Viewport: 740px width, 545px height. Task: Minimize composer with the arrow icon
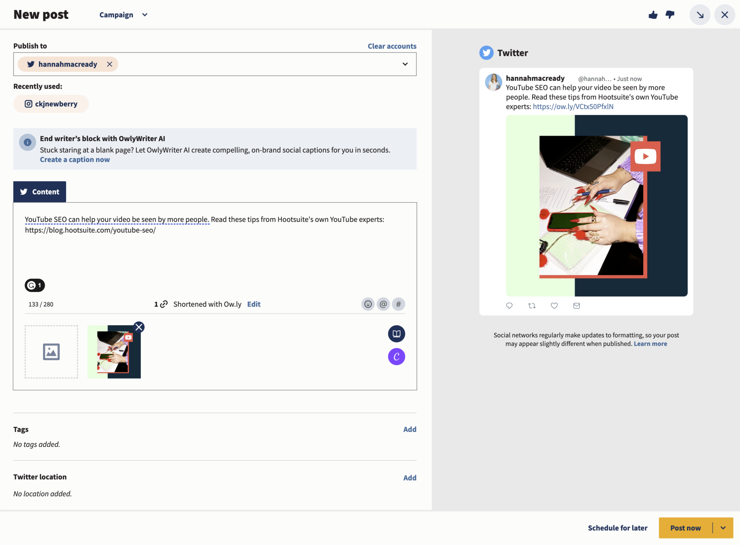(x=700, y=15)
